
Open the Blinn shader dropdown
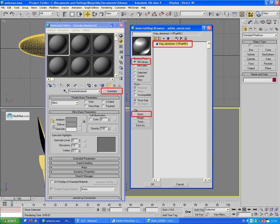(x=77, y=103)
